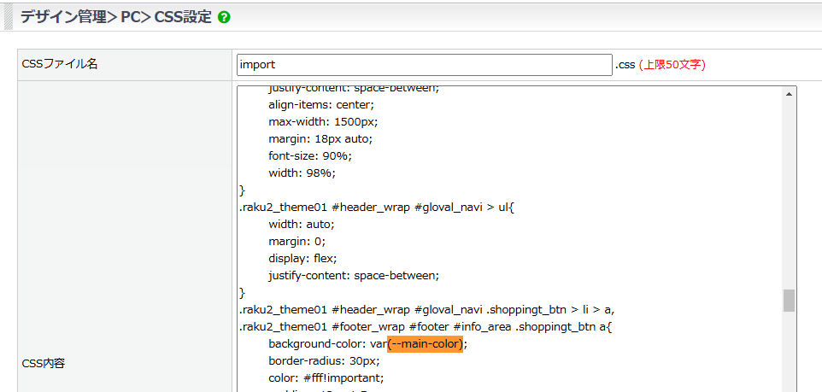822x392 pixels.
Task: Click the color: #fff!important line
Action: (x=326, y=378)
